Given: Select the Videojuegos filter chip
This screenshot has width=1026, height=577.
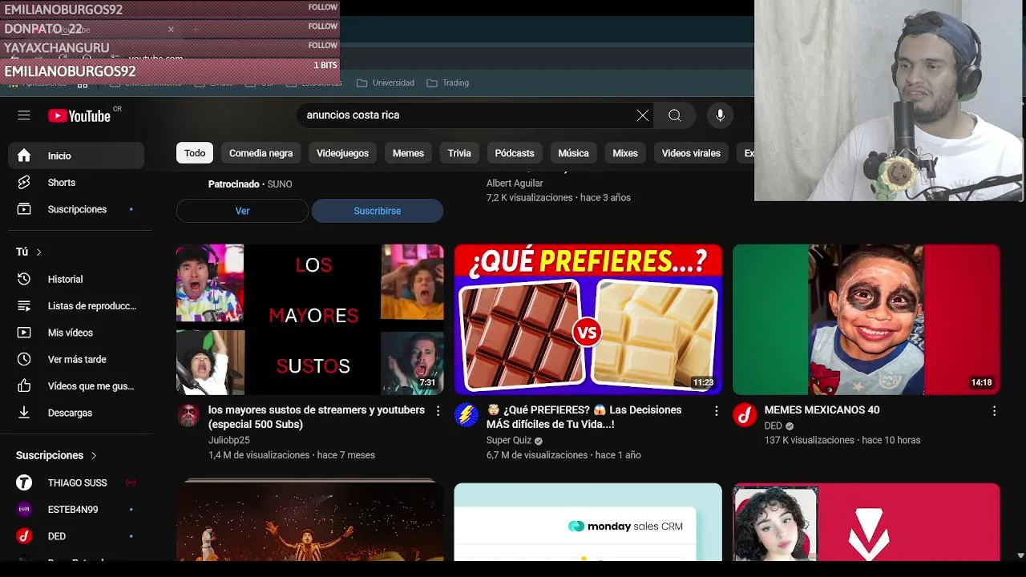Looking at the screenshot, I should click(x=342, y=153).
